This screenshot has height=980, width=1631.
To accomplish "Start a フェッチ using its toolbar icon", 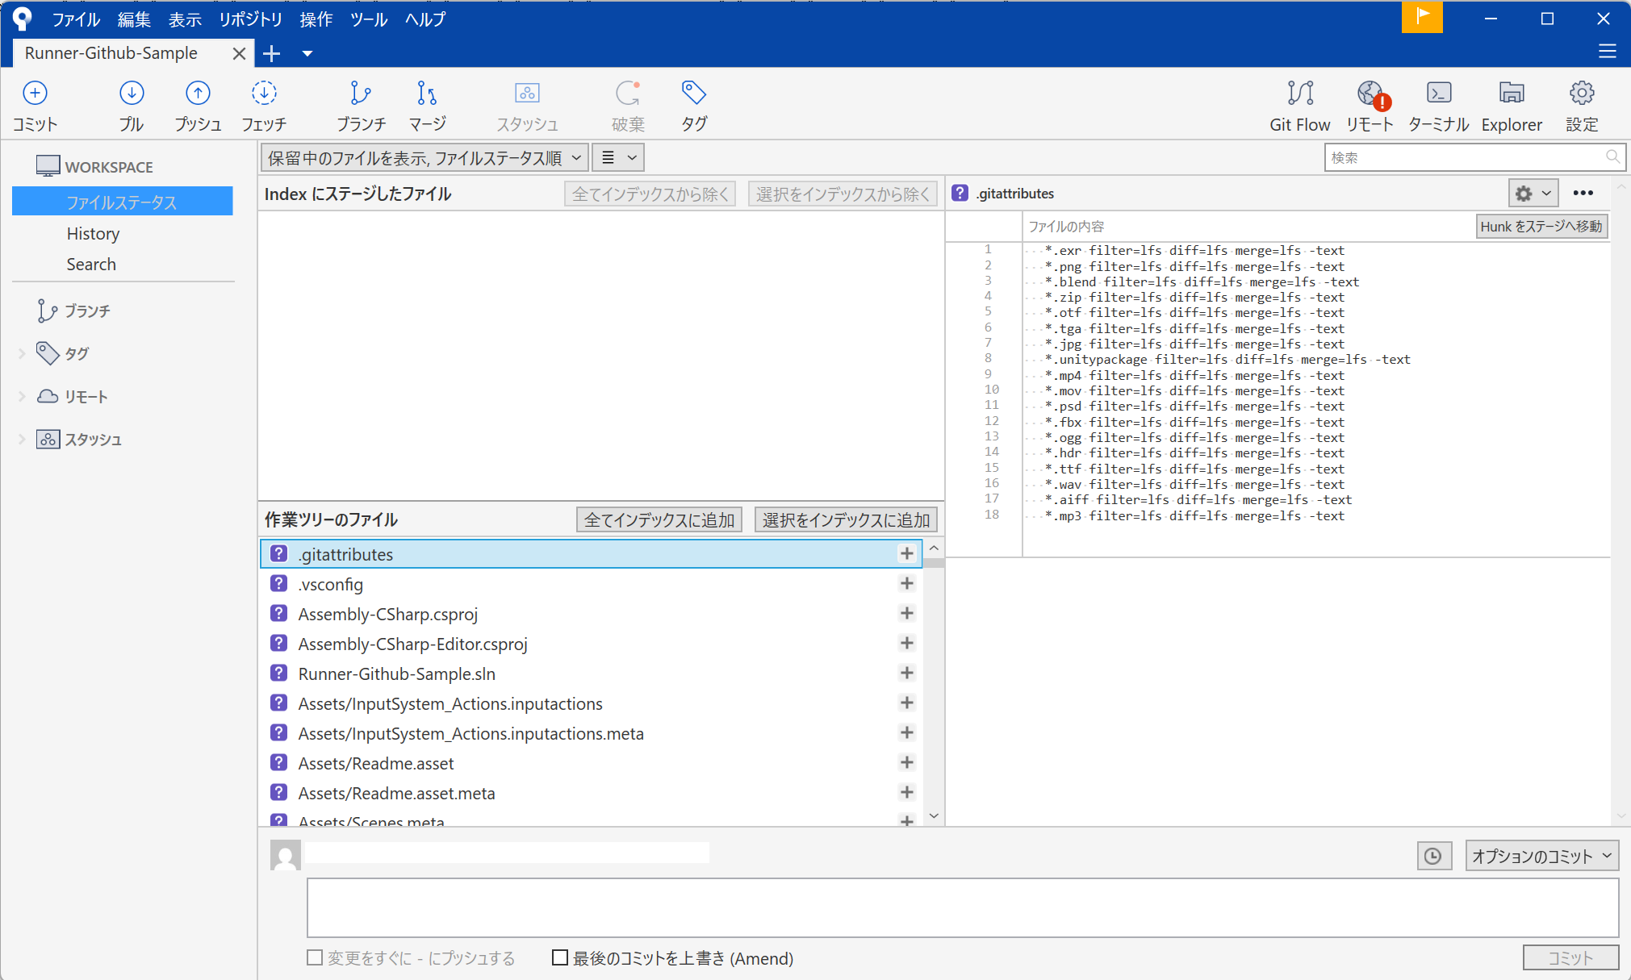I will [x=264, y=105].
